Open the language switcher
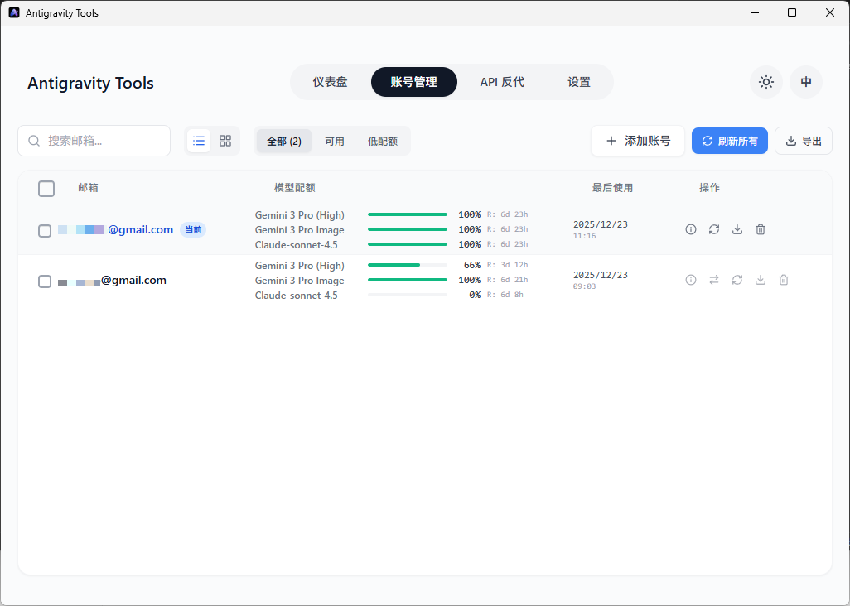 (805, 82)
